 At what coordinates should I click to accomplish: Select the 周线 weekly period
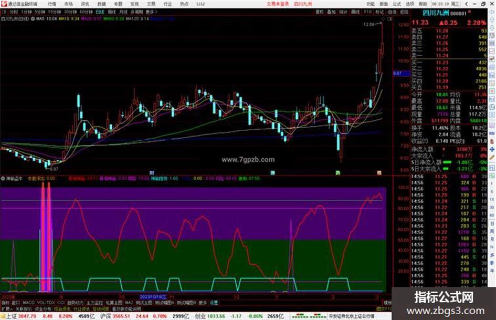click(112, 12)
